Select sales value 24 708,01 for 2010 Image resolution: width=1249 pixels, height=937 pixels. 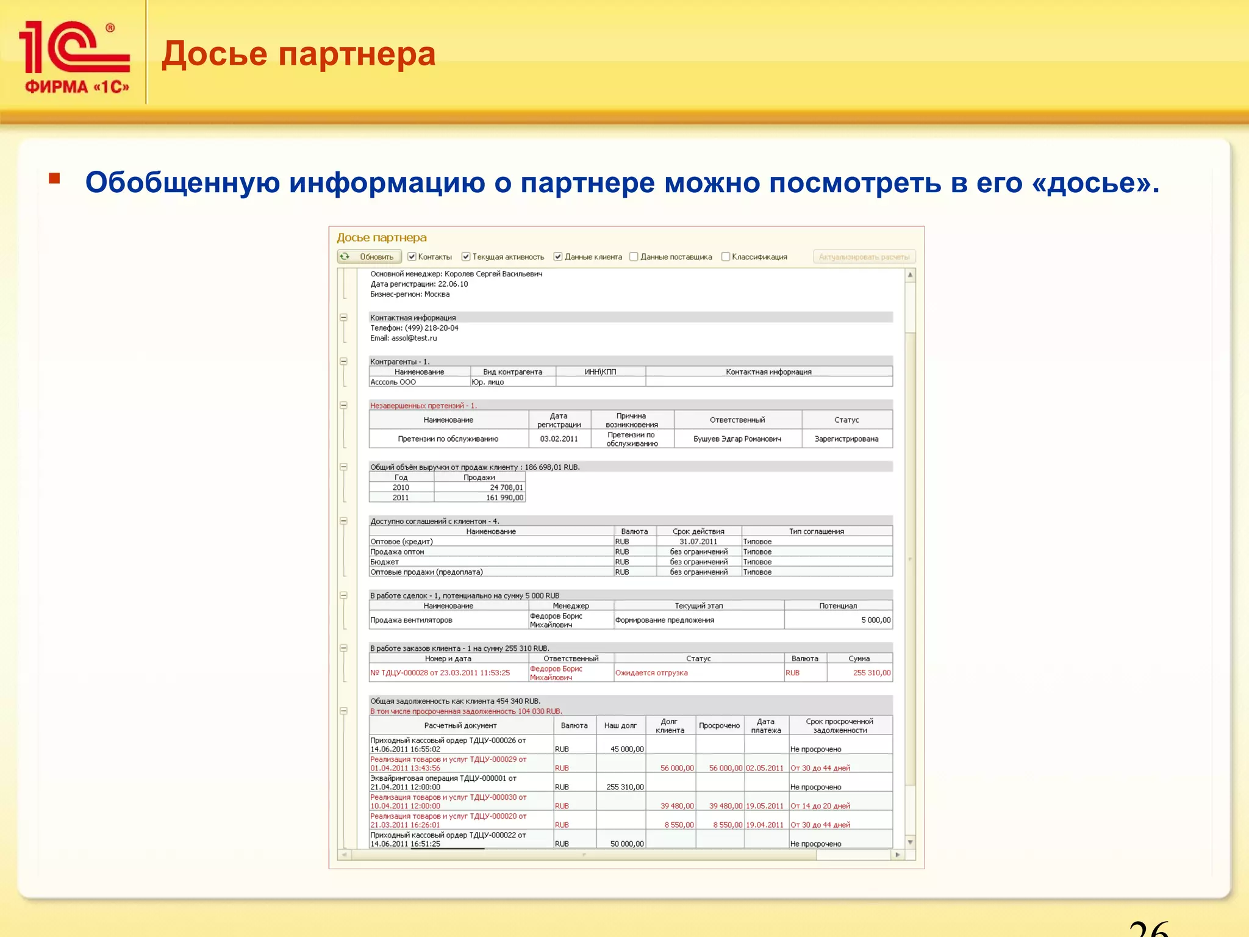click(x=479, y=487)
